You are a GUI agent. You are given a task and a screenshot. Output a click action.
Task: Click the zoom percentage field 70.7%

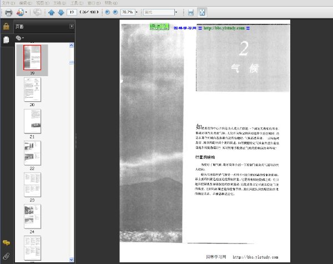pyautogui.click(x=128, y=12)
